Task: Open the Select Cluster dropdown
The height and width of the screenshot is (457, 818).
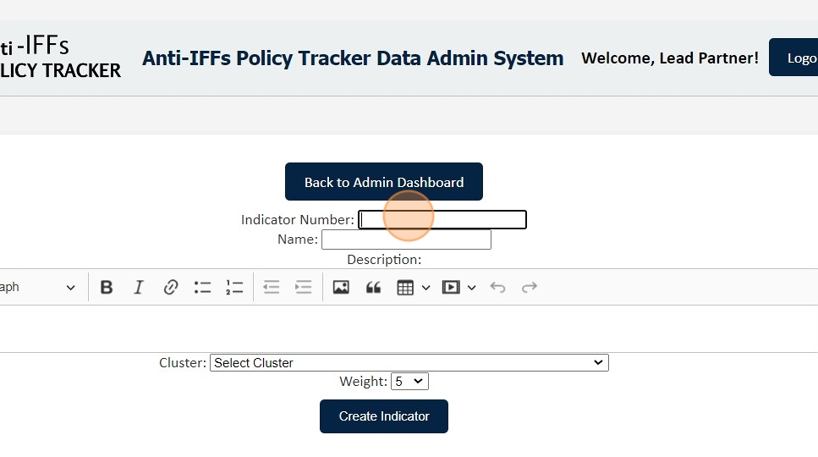Action: (409, 363)
